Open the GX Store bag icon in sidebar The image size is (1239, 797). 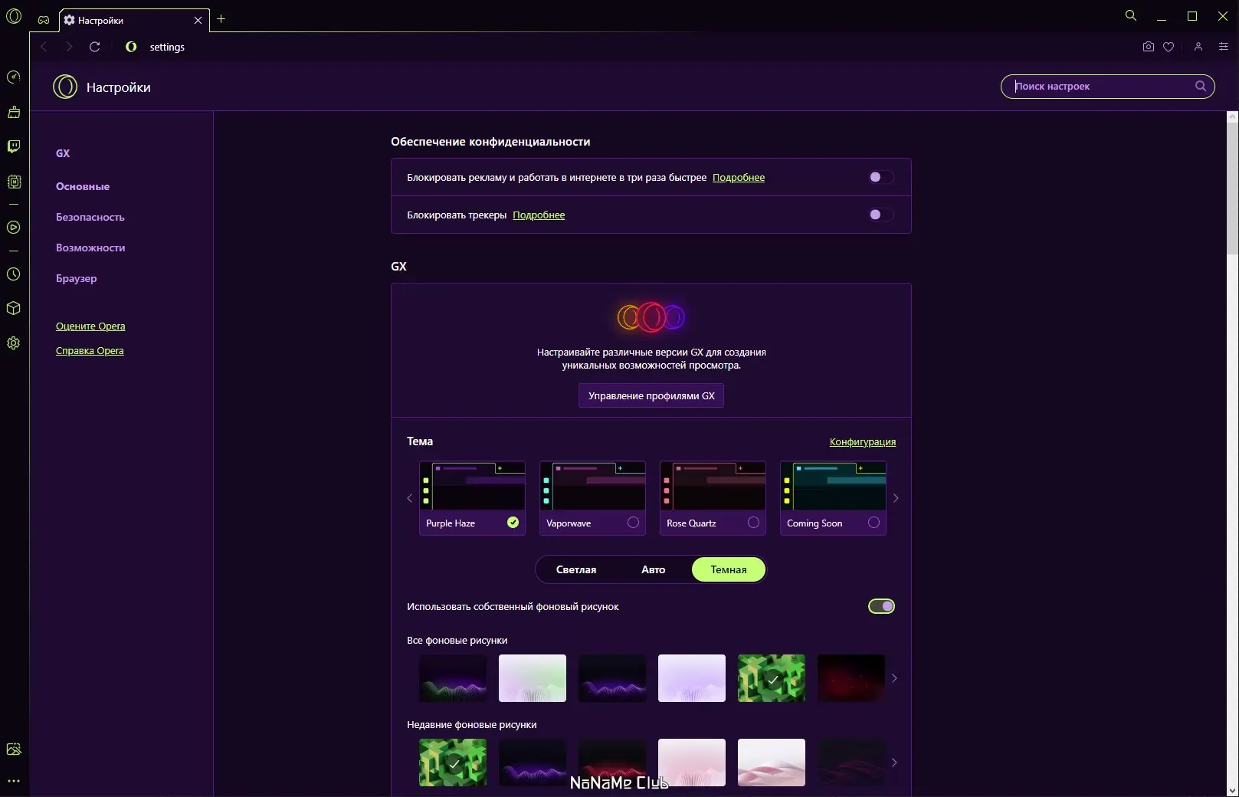click(x=14, y=112)
